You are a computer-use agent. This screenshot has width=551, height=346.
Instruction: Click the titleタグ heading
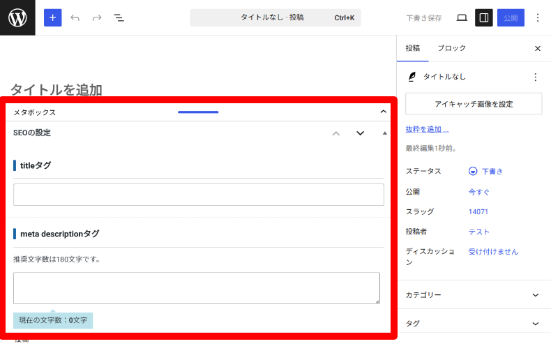(36, 165)
